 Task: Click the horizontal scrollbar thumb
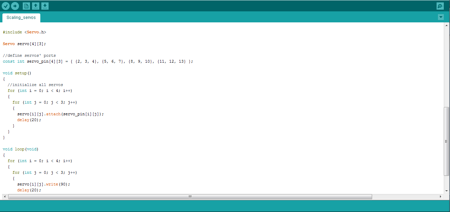click(190, 197)
